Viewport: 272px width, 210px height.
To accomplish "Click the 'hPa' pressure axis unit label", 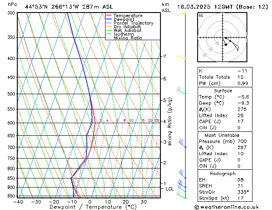I will click(x=12, y=4).
